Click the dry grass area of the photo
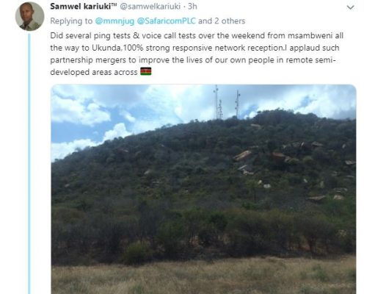Image resolution: width=375 pixels, height=294 pixels. coord(203,276)
